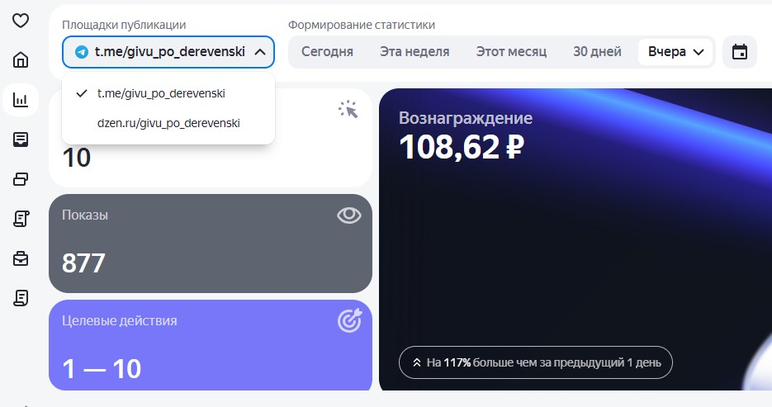
Task: Open the scroll document icon in sidebar
Action: pyautogui.click(x=20, y=219)
